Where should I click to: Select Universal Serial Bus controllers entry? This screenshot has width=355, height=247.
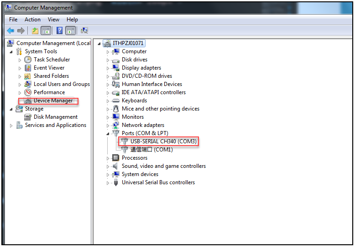coord(158,182)
